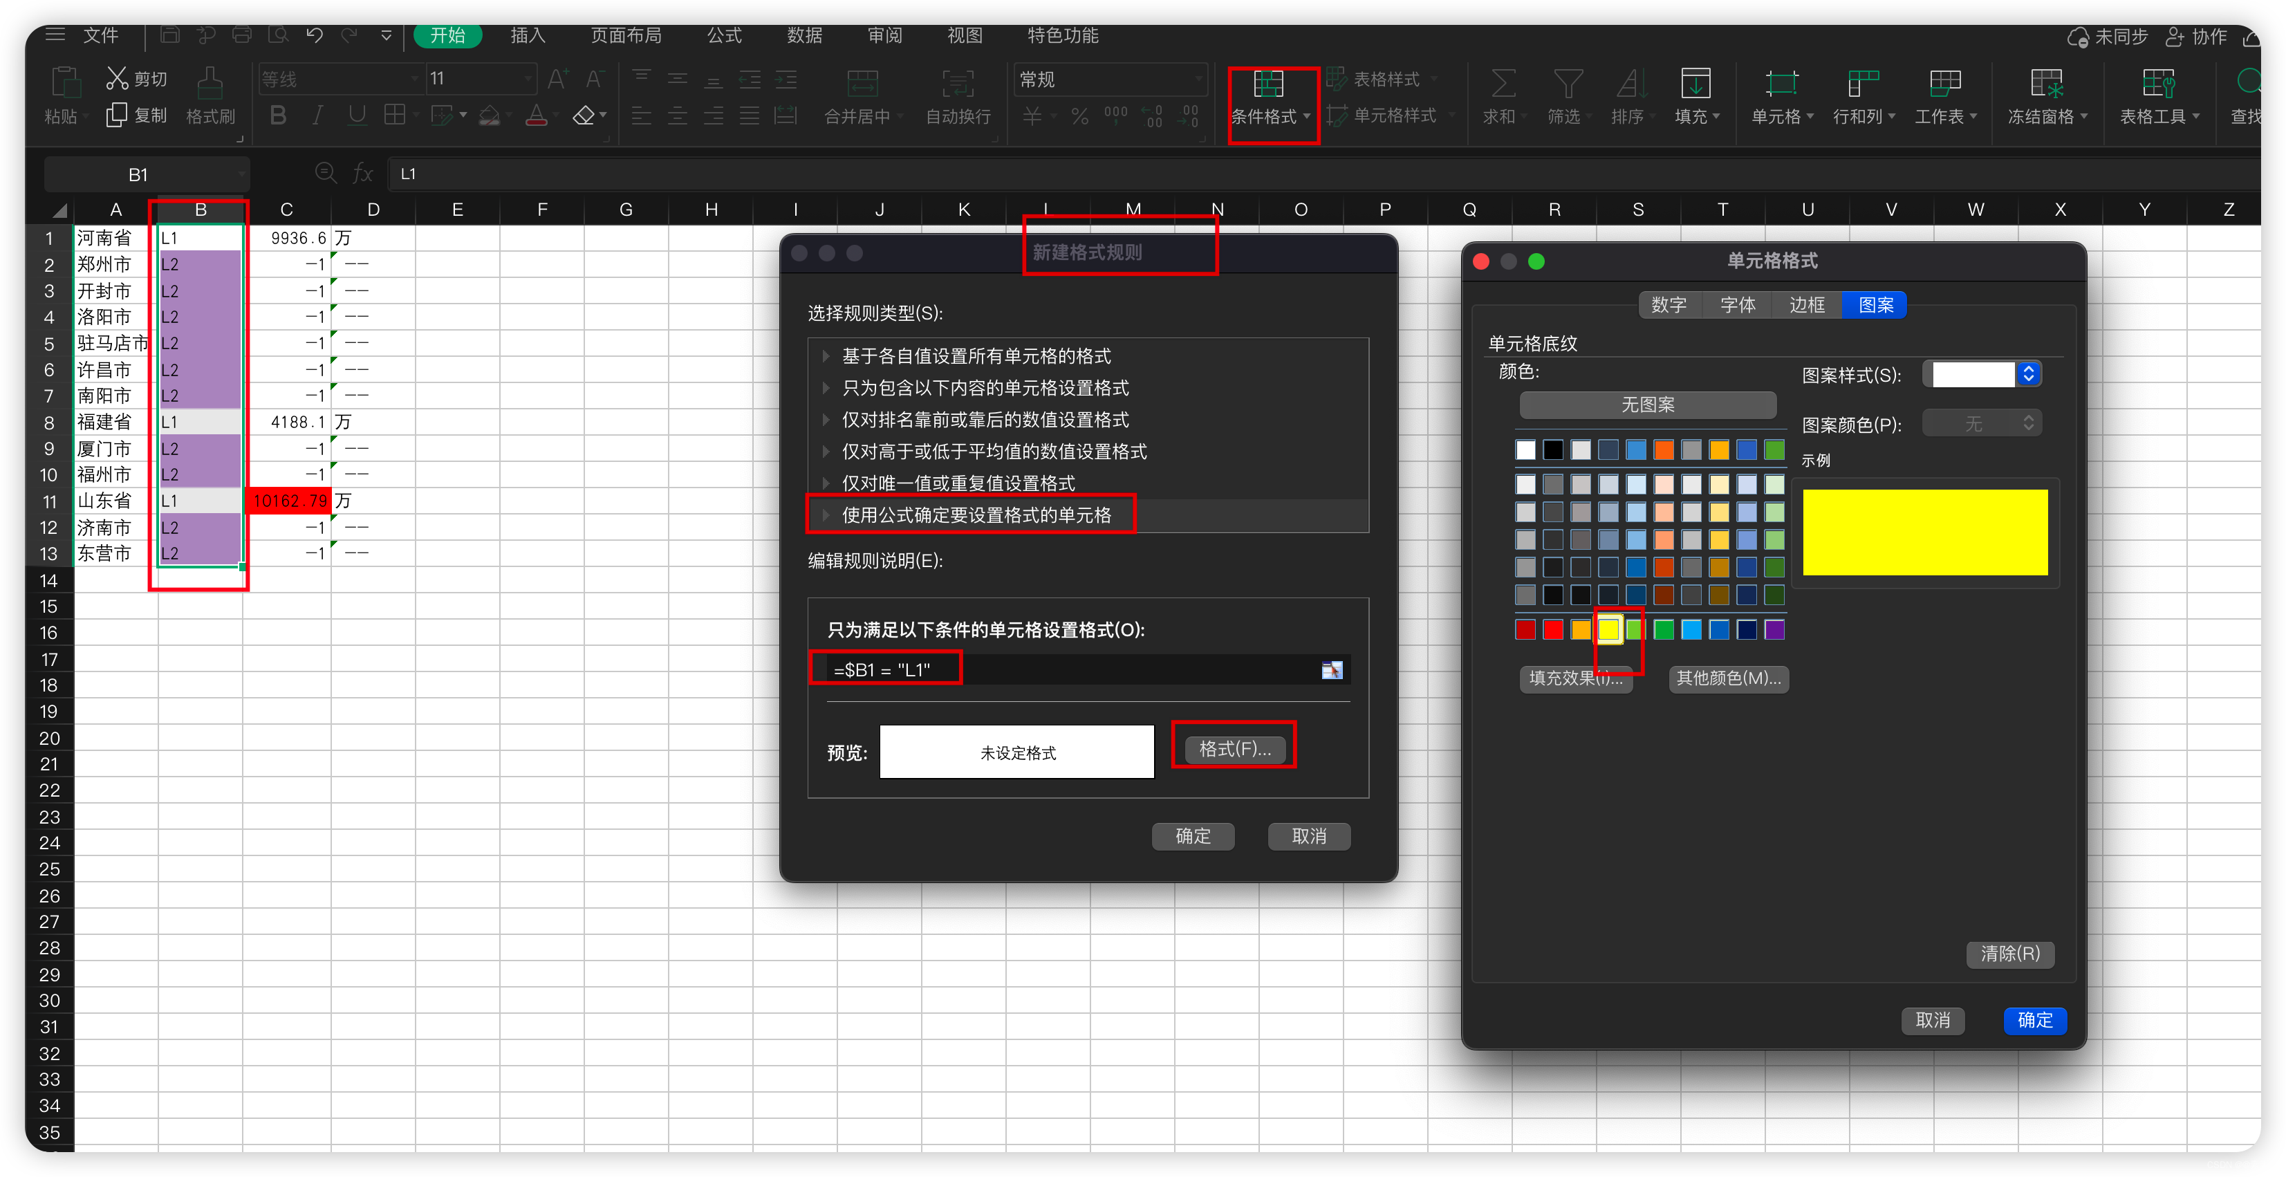Click the 粘贴 paste clipboard icon

tap(65, 82)
